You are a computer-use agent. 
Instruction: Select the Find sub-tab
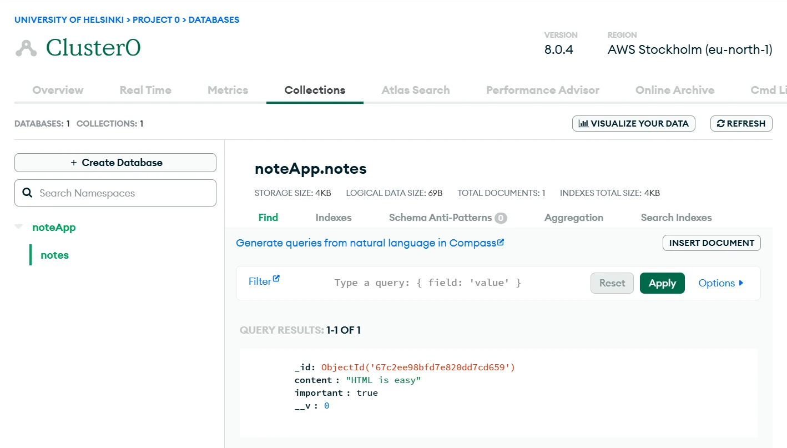(268, 218)
